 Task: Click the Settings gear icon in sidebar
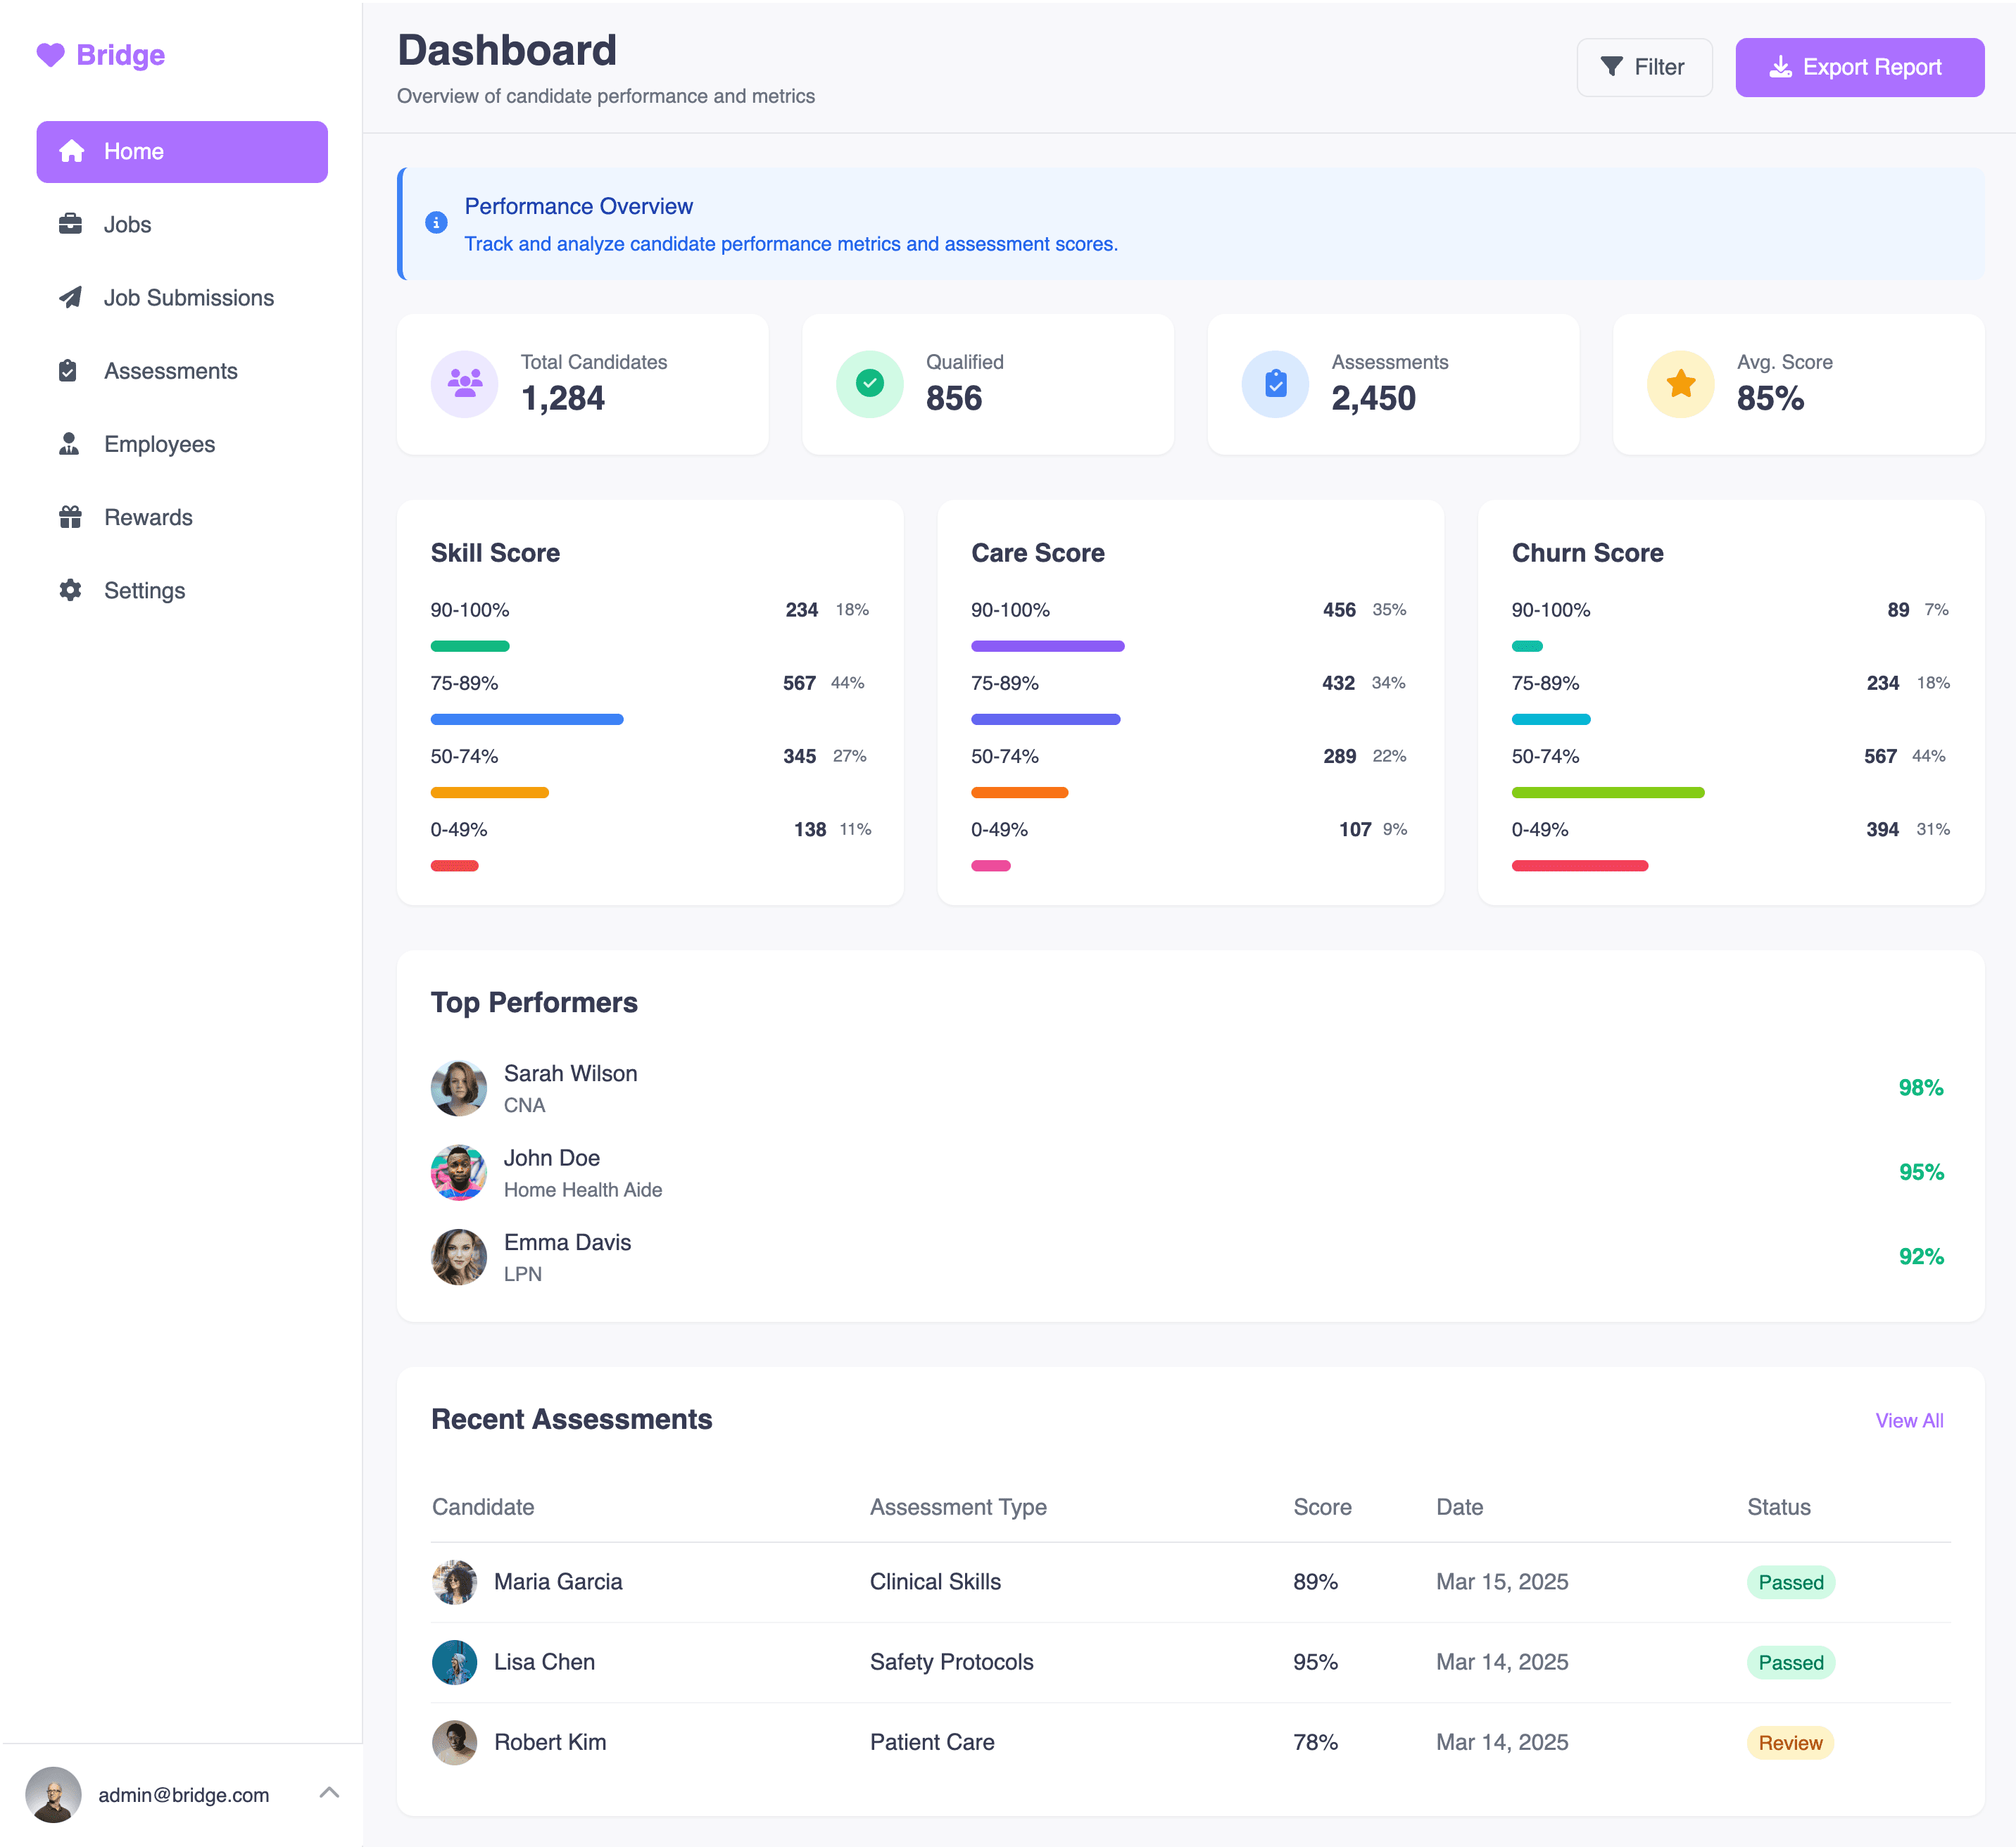tap(70, 590)
